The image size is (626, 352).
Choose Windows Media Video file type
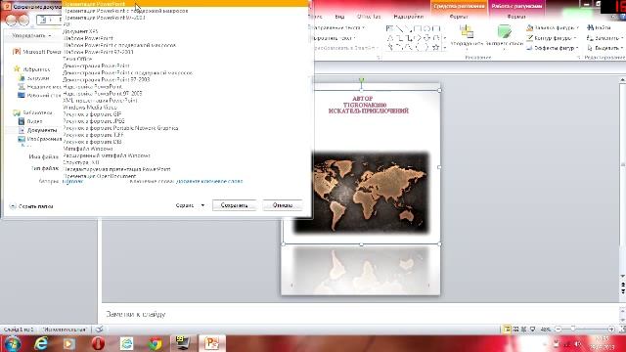90,107
